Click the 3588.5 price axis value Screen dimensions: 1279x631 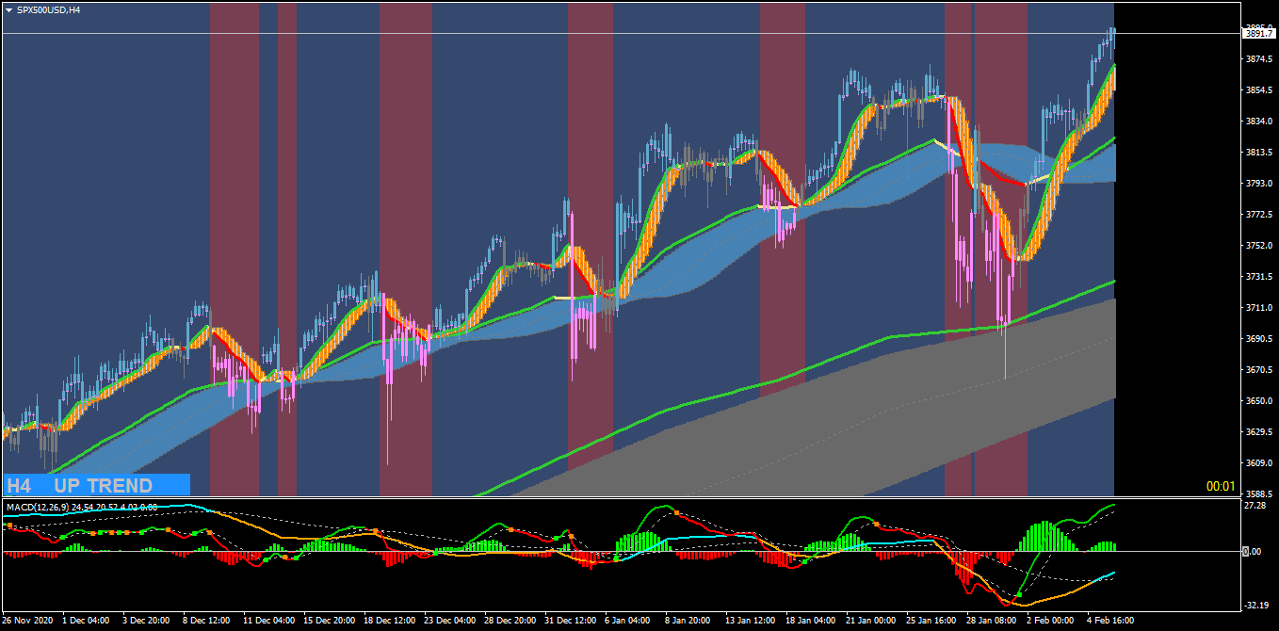coord(1259,493)
